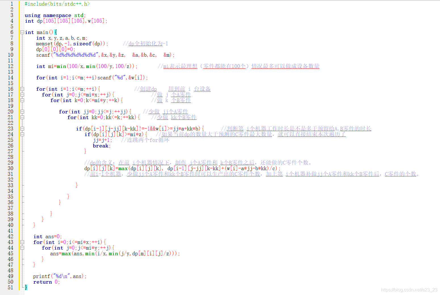Click the long comment on line 31
The height and width of the screenshot is (295, 440).
tap(252, 174)
